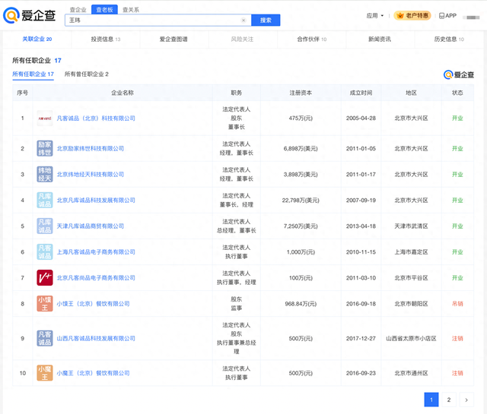Image resolution: width=487 pixels, height=414 pixels.
Task: Click the 北京凡库诚品科技发展 company icon
Action: 45,200
